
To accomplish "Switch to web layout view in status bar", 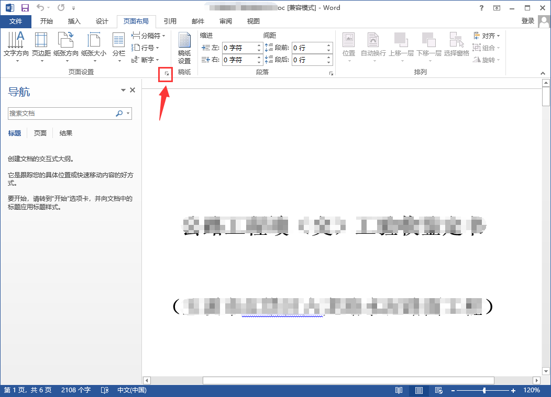I will tap(438, 390).
